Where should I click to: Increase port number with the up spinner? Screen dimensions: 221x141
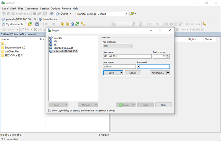168,56
